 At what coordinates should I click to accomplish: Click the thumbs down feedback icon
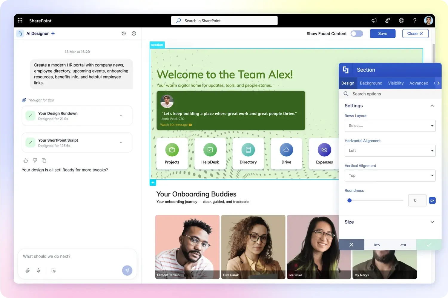pyautogui.click(x=35, y=160)
